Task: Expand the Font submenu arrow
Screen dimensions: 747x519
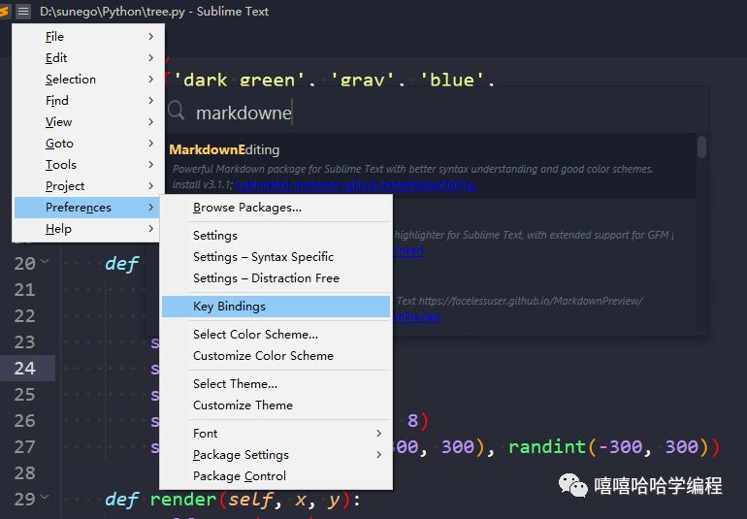Action: pos(379,434)
